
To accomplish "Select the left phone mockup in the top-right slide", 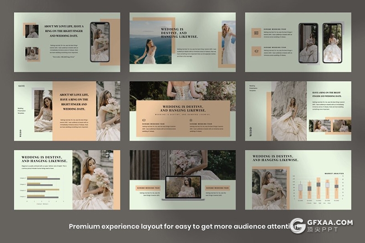I will pos(308,43).
